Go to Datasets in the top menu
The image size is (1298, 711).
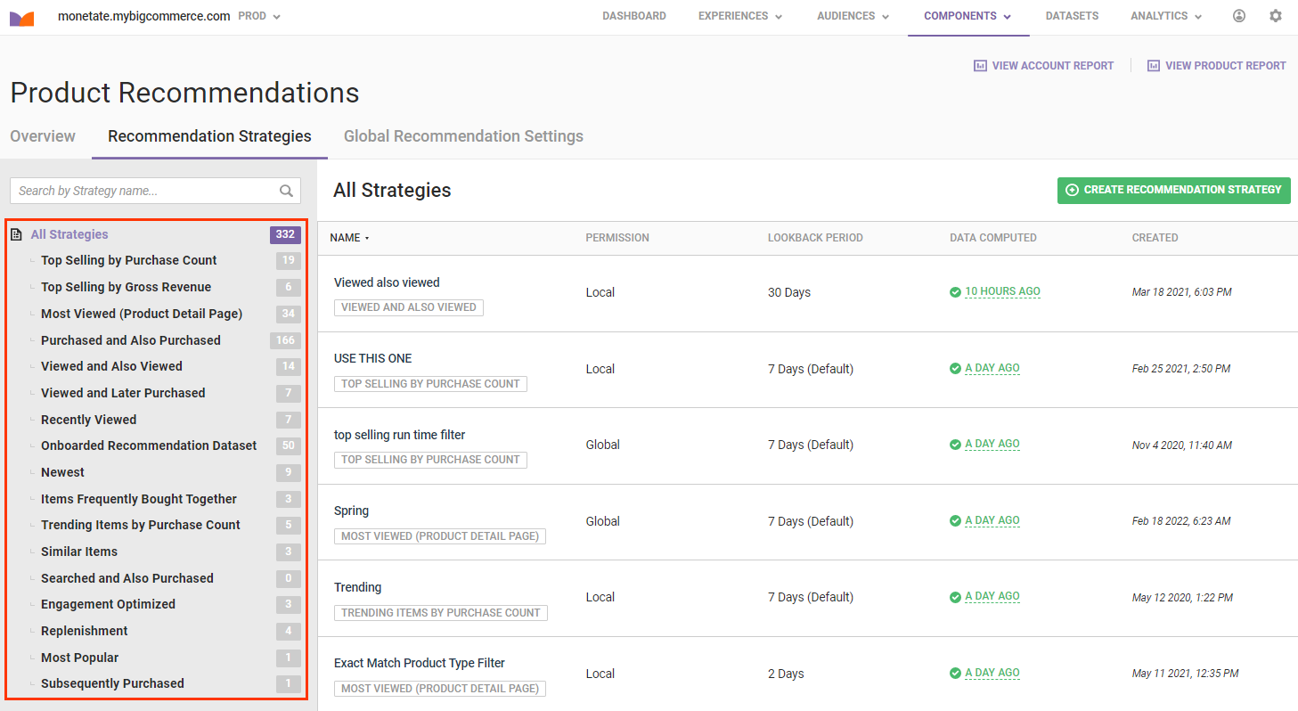point(1072,16)
